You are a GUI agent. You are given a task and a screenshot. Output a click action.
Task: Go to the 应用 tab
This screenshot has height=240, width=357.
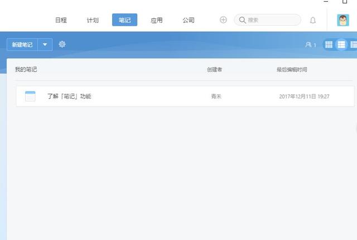coord(157,20)
